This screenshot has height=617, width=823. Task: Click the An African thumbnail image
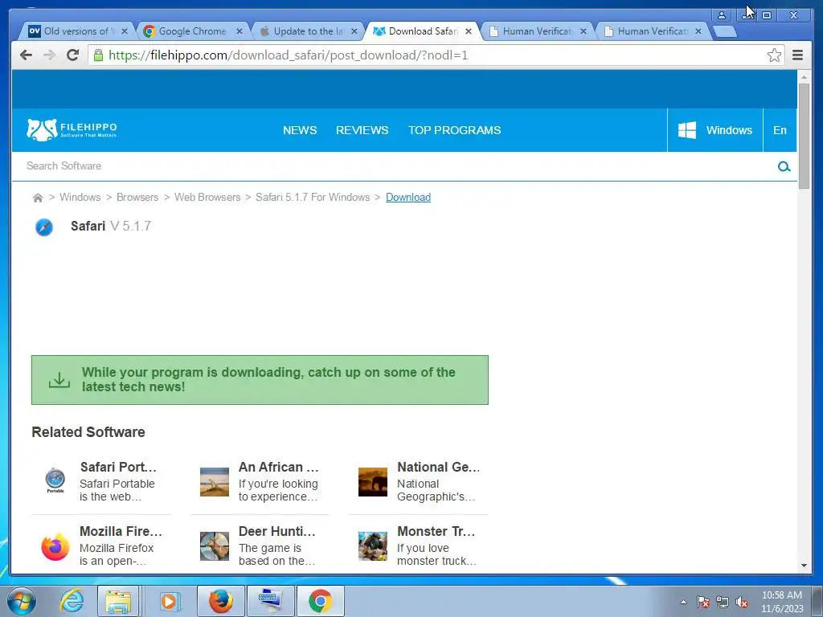point(214,482)
